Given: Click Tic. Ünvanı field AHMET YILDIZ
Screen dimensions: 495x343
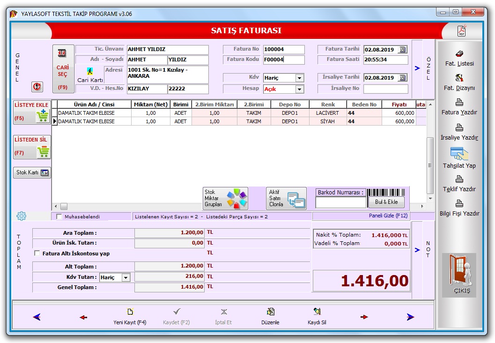Looking at the screenshot, I should coord(168,49).
